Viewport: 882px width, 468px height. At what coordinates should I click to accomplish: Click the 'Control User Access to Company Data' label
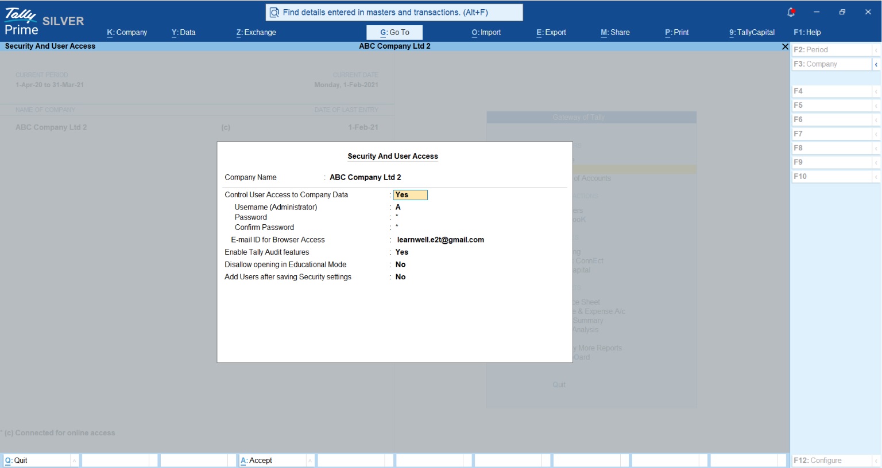(x=286, y=195)
